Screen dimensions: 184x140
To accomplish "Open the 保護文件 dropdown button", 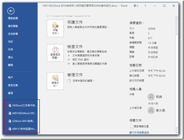I will 55,28.
